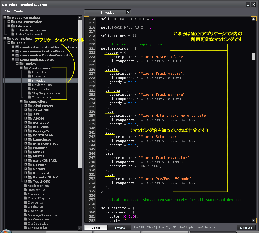Switch to the Terminal view
The height and width of the screenshot is (233, 259).
click(x=119, y=228)
